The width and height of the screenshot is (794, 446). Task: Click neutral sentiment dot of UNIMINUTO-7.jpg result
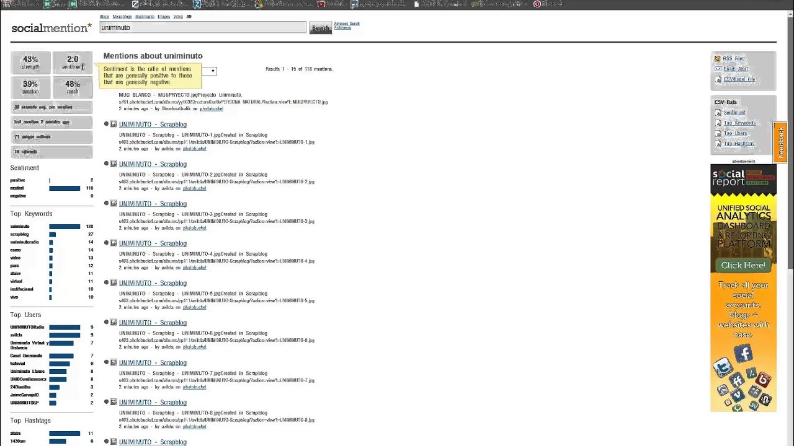(x=106, y=362)
